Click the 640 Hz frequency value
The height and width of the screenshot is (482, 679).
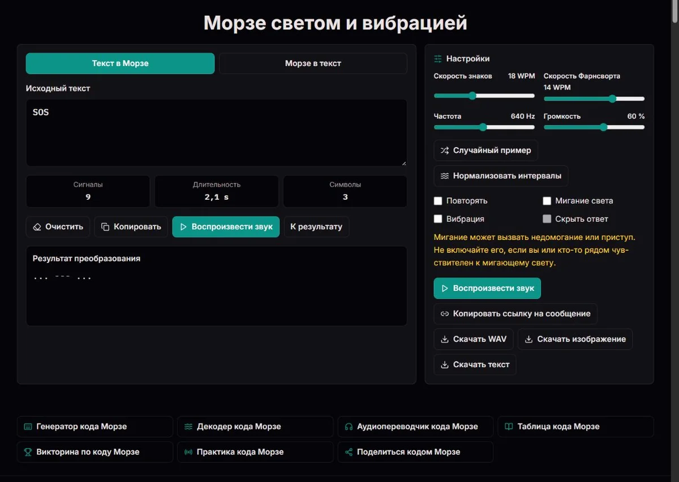[522, 116]
